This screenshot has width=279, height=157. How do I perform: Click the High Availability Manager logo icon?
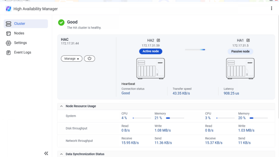click(8, 9)
